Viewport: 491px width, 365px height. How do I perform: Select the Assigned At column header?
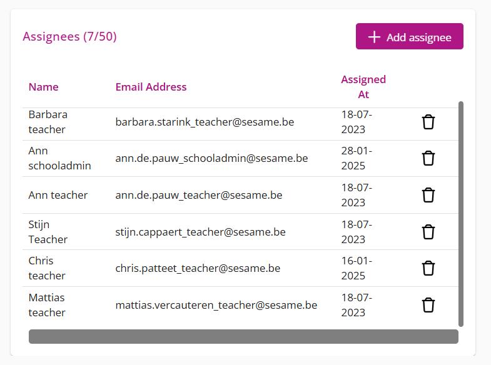click(x=363, y=87)
